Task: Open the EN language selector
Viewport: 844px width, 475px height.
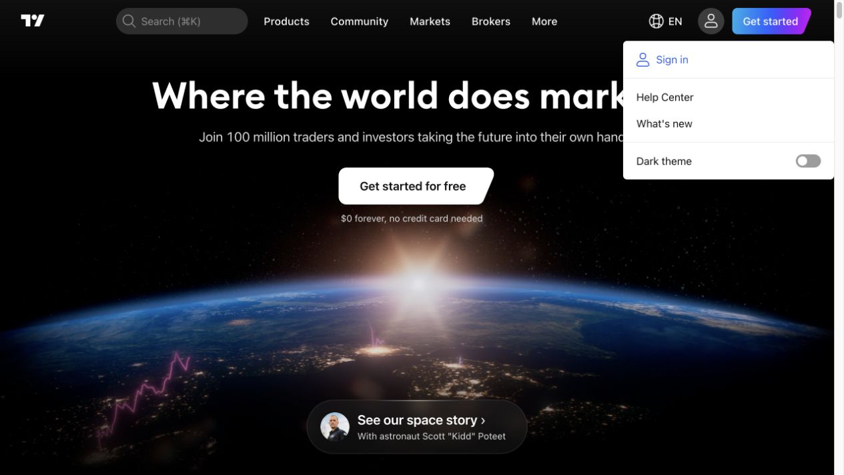Action: 665,21
